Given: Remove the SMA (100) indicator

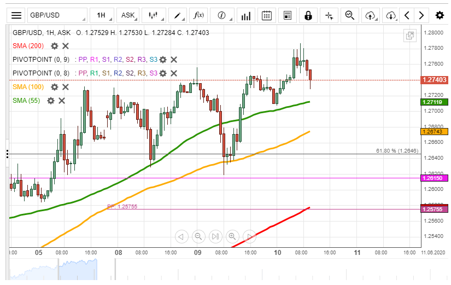Looking at the screenshot, I should [66, 87].
